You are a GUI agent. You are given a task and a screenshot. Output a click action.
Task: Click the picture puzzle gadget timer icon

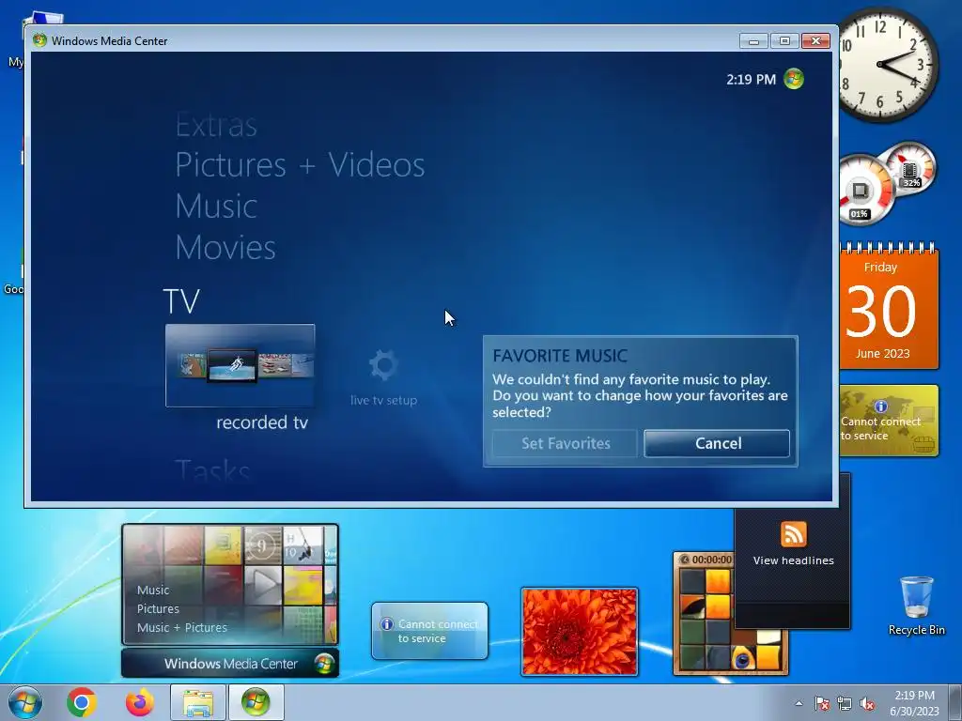(685, 560)
